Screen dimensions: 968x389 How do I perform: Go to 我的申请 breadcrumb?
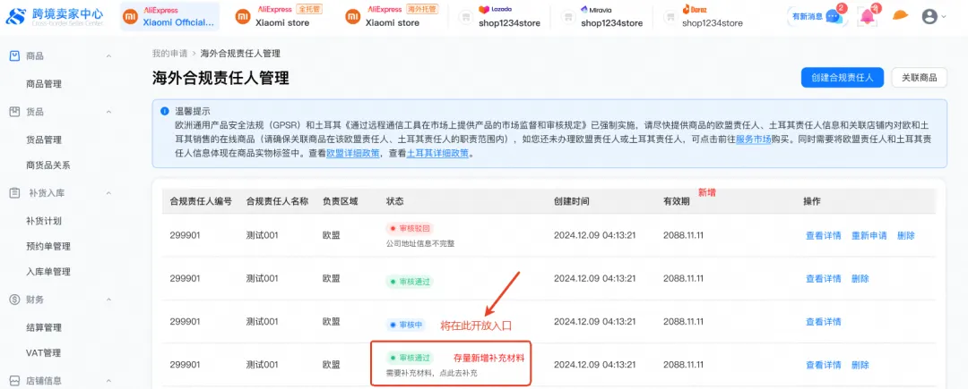pyautogui.click(x=169, y=54)
